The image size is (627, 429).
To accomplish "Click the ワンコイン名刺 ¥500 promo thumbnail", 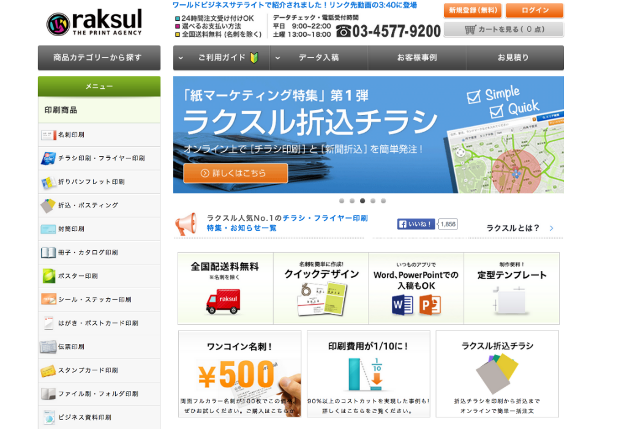I will click(239, 374).
